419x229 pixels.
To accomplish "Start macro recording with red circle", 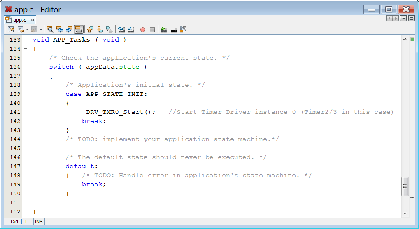I will coord(143,30).
